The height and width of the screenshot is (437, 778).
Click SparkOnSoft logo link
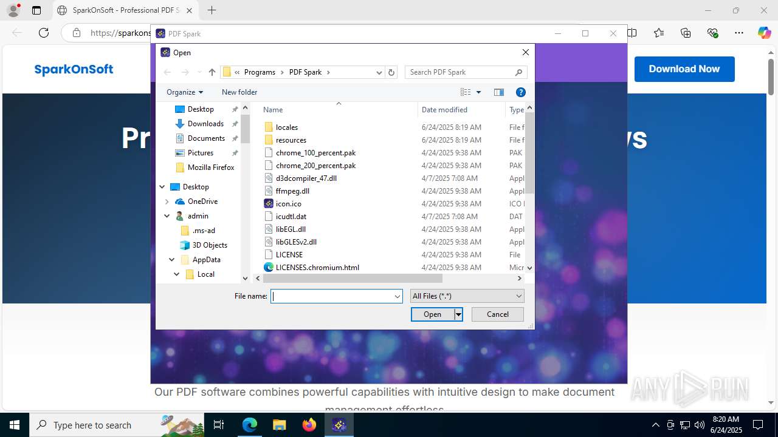pos(74,69)
